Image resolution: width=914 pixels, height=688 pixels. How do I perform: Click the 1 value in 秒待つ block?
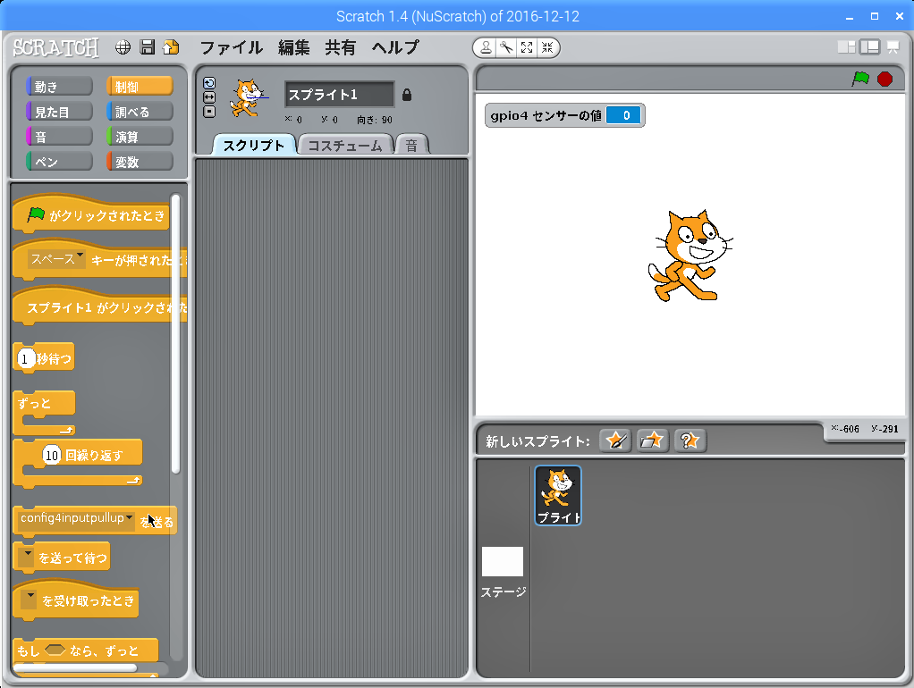click(26, 358)
